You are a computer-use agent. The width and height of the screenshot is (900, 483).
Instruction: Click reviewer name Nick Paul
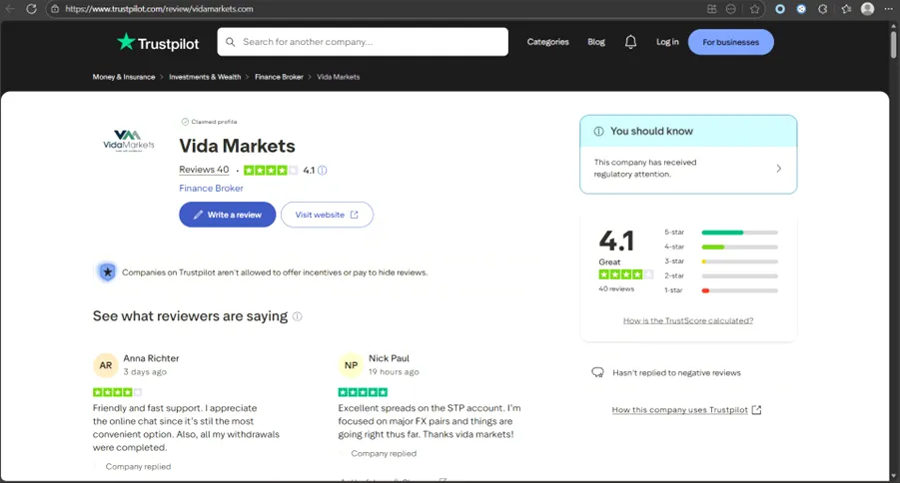click(389, 358)
